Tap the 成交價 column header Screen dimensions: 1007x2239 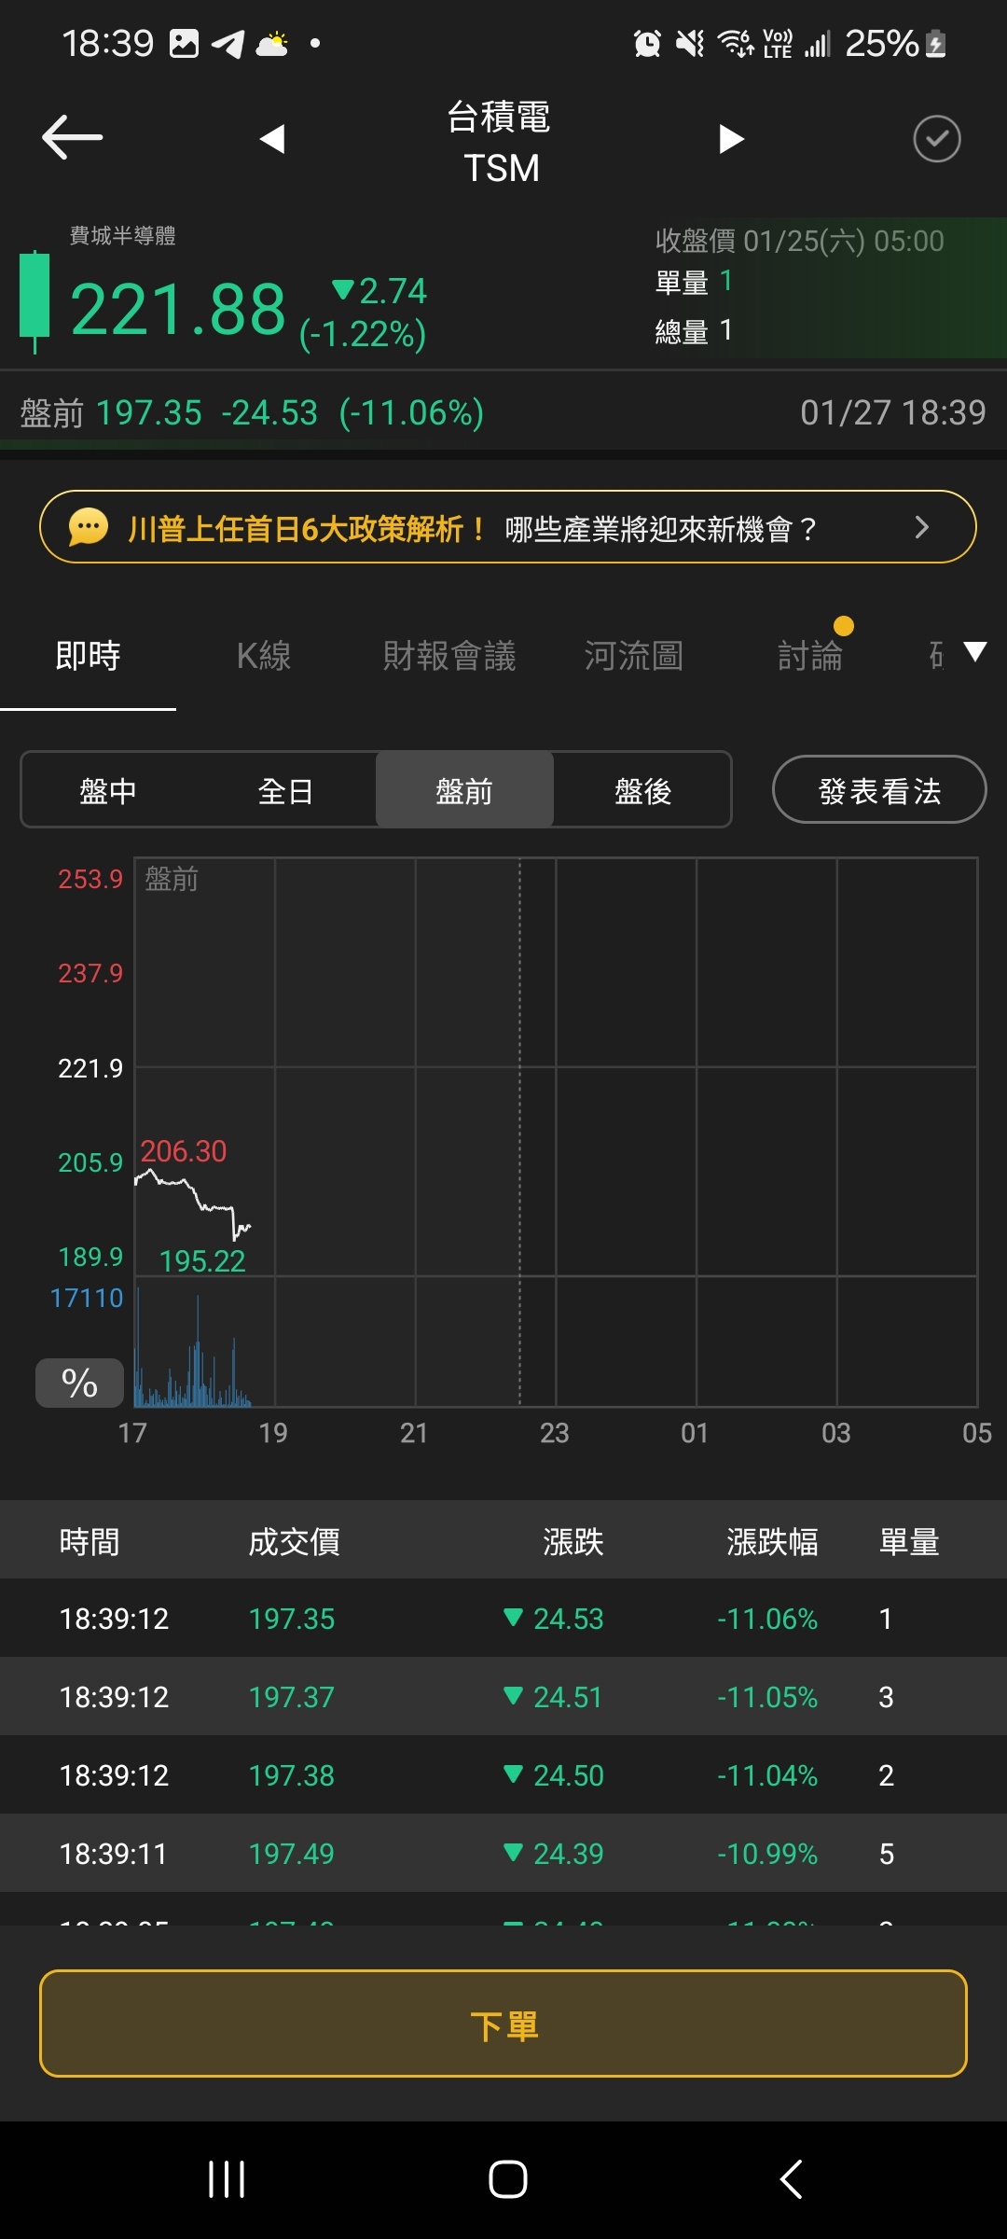tap(294, 1541)
